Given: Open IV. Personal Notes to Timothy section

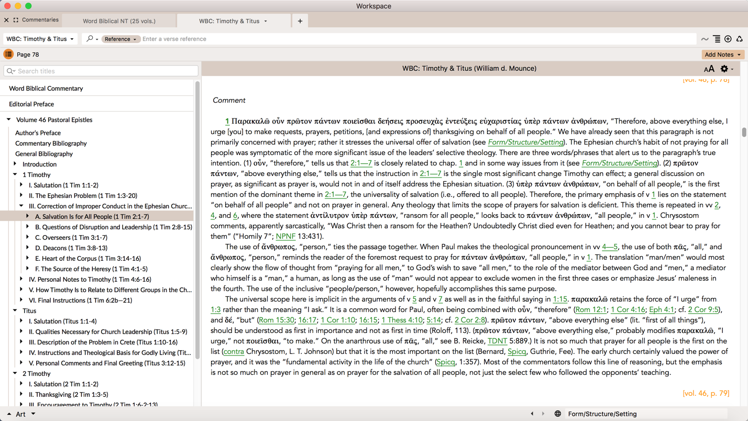Looking at the screenshot, I should click(90, 280).
